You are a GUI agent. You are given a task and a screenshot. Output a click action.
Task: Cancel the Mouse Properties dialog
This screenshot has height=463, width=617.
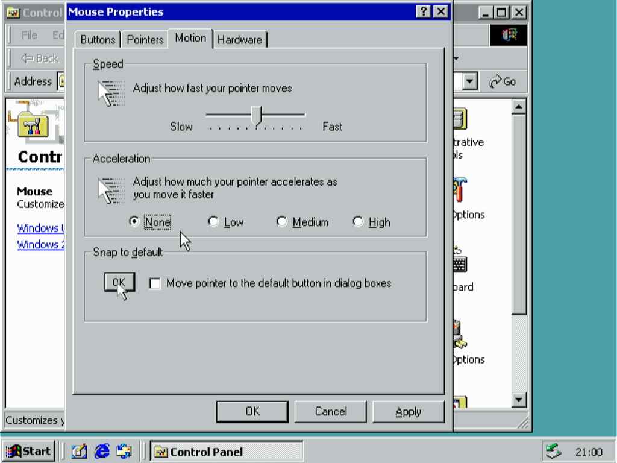click(331, 411)
